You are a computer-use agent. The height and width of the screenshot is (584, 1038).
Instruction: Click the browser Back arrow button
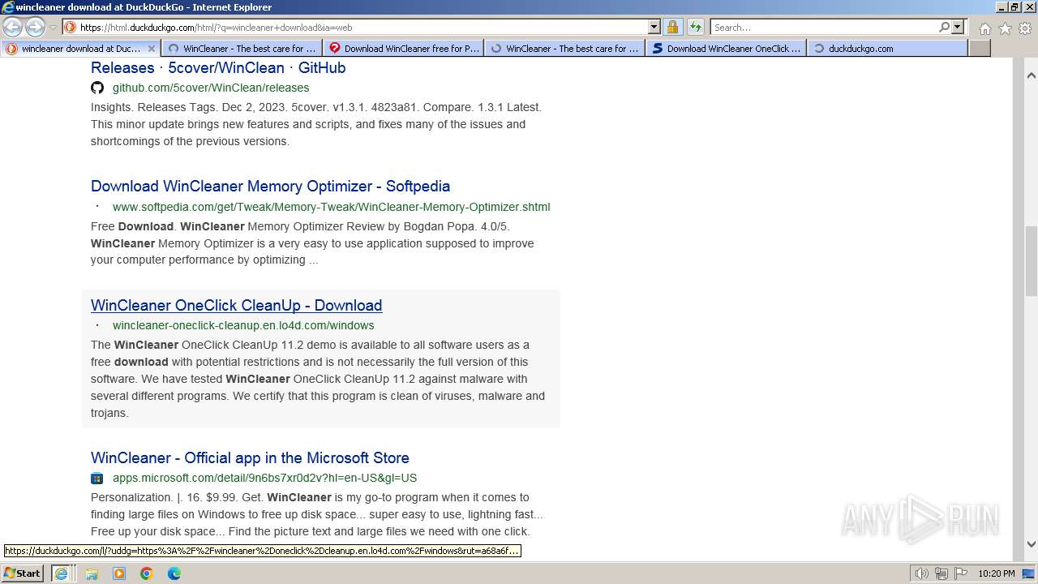(12, 27)
